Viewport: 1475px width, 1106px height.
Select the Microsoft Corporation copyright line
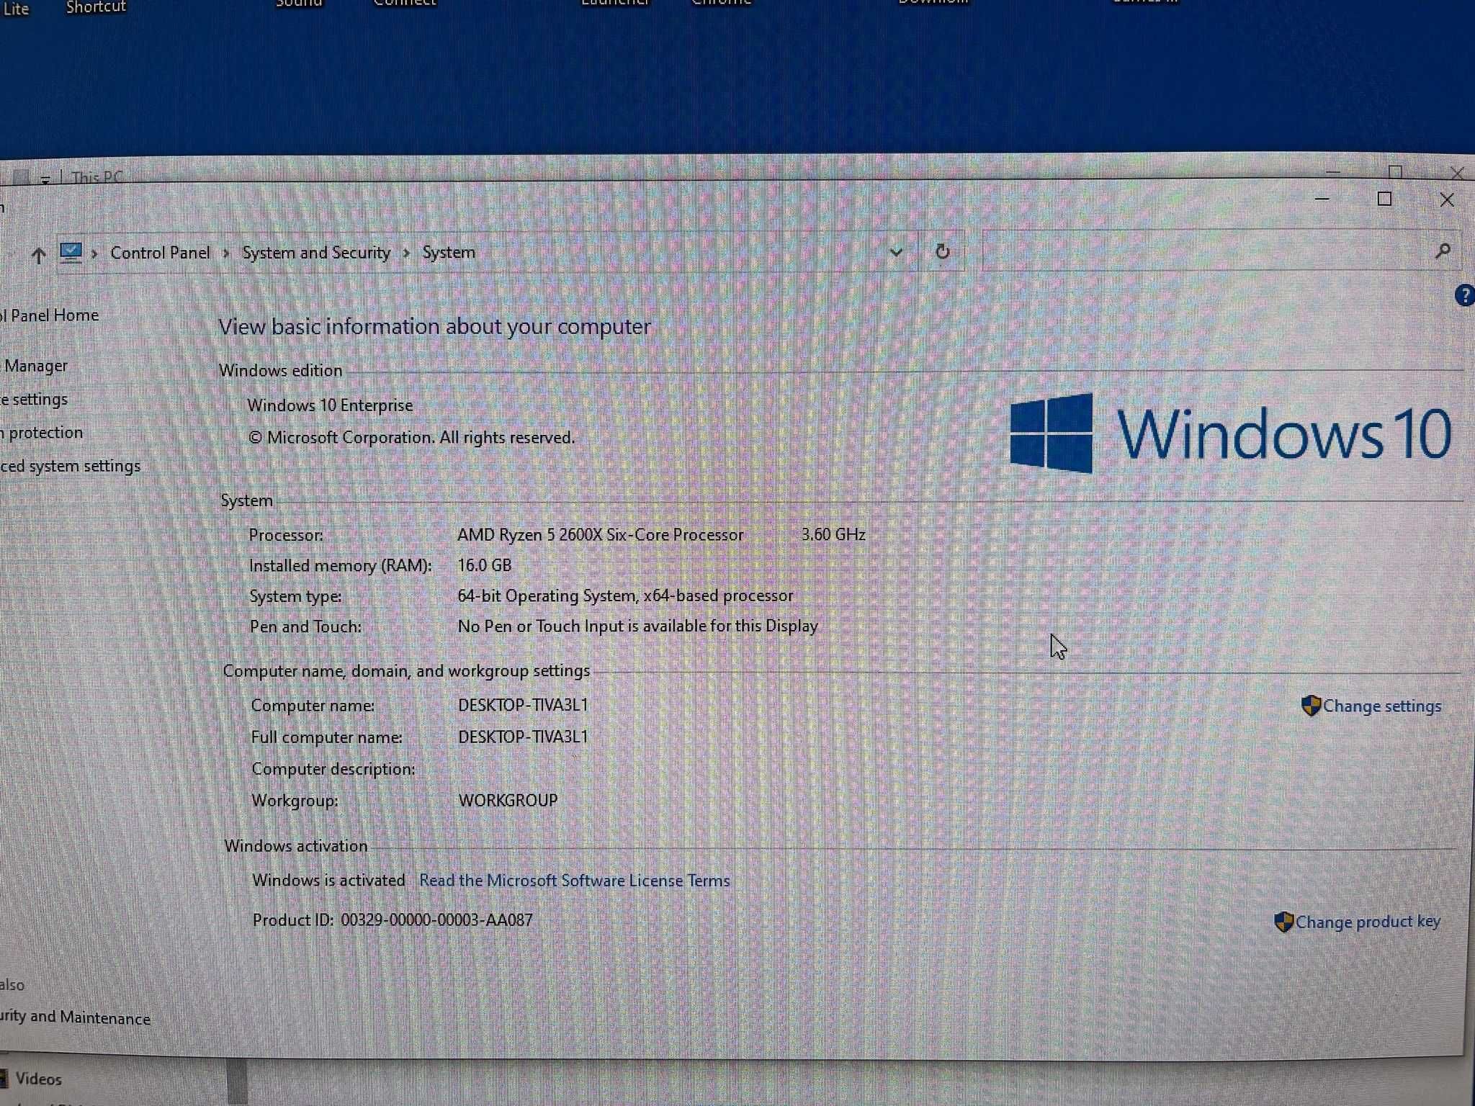[411, 438]
